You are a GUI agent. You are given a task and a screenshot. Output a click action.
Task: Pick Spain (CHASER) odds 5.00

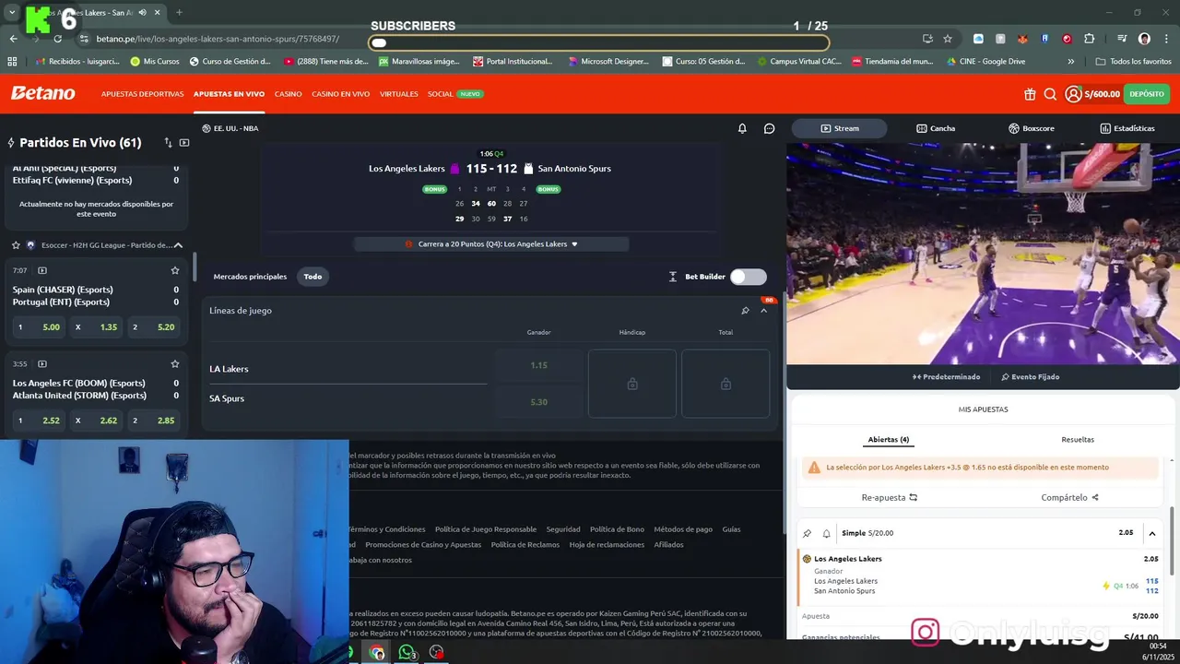tap(37, 327)
